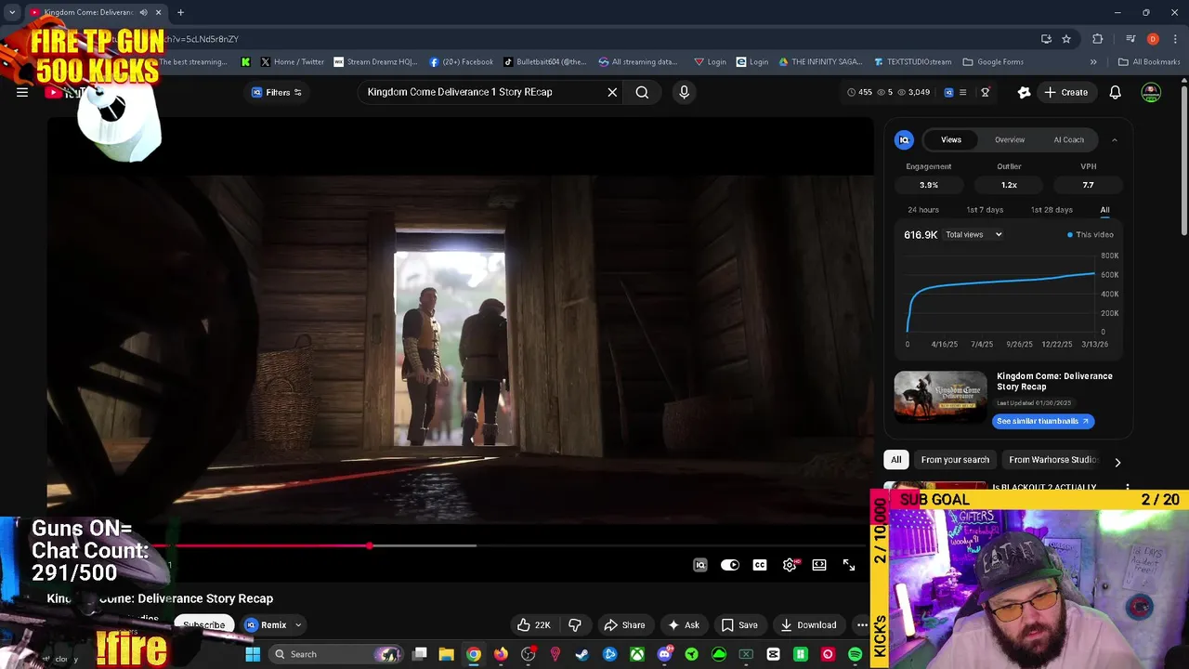Open the Total views dropdown

tap(973, 234)
